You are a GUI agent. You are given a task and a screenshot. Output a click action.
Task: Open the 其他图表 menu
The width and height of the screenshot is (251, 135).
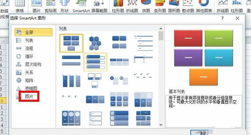coord(204,7)
